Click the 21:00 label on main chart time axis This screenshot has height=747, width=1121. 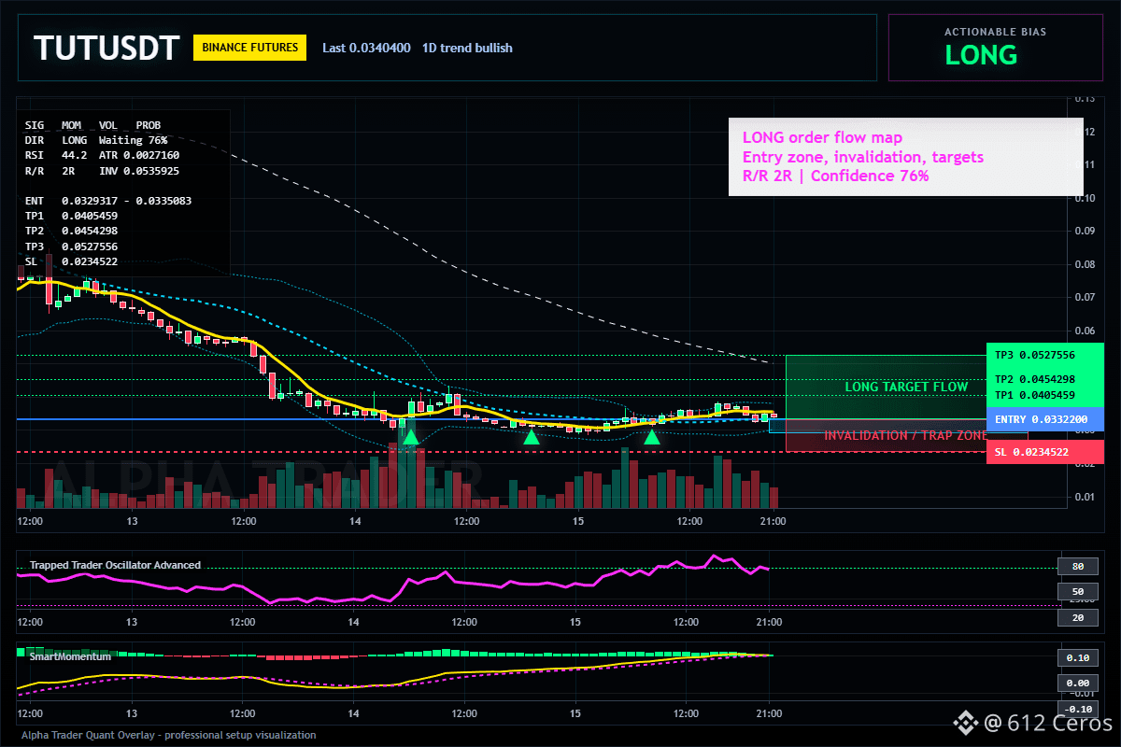(x=772, y=520)
